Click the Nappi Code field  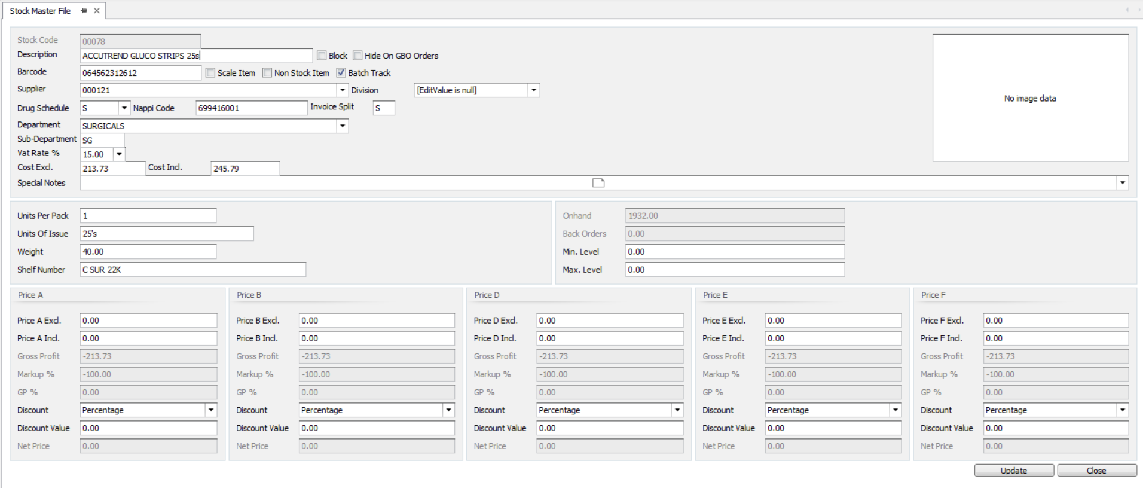point(251,108)
